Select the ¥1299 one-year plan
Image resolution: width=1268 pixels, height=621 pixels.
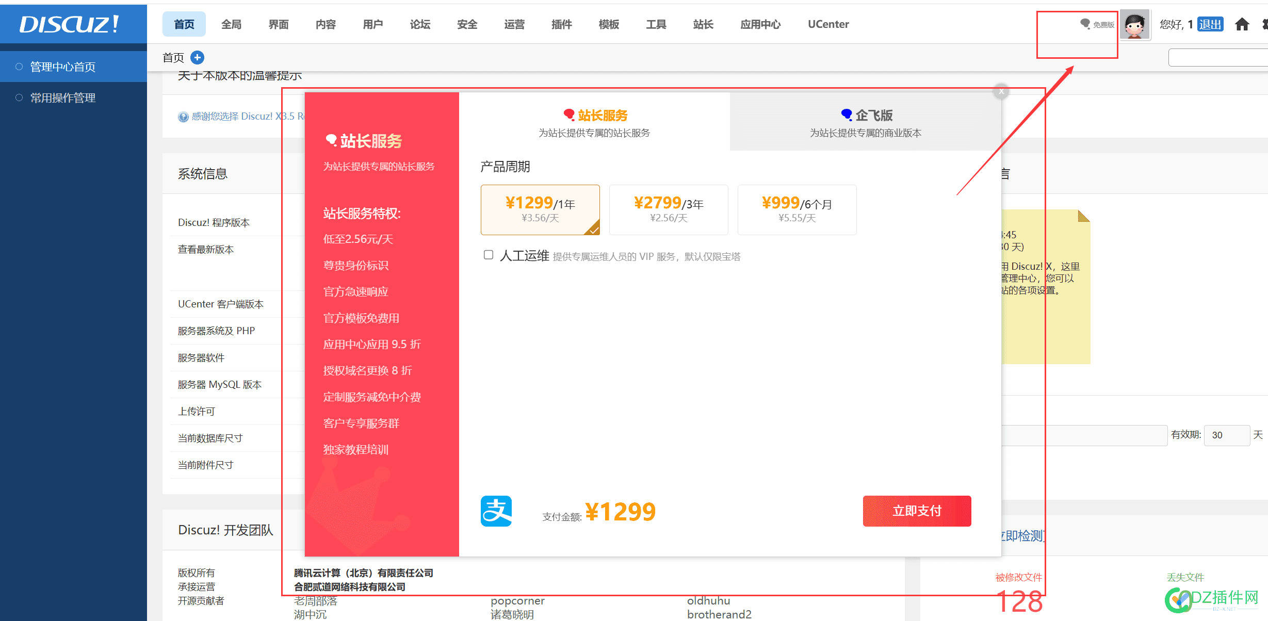pos(540,209)
